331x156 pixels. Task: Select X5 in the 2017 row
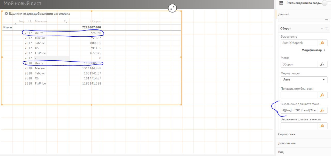coord(37,48)
